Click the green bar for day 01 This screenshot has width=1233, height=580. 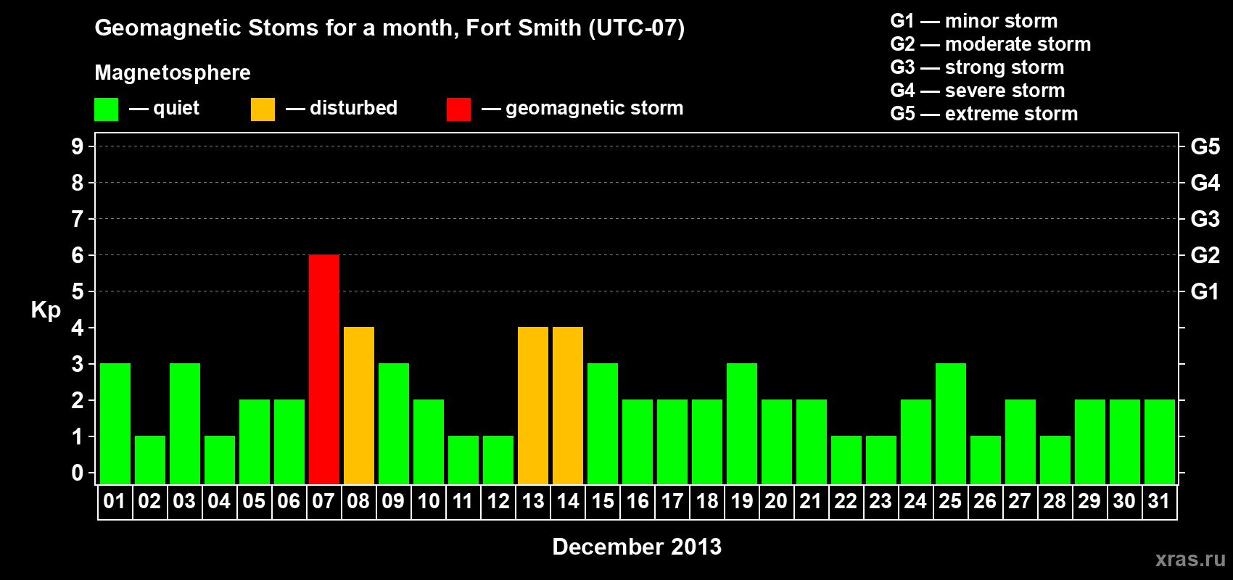(115, 424)
